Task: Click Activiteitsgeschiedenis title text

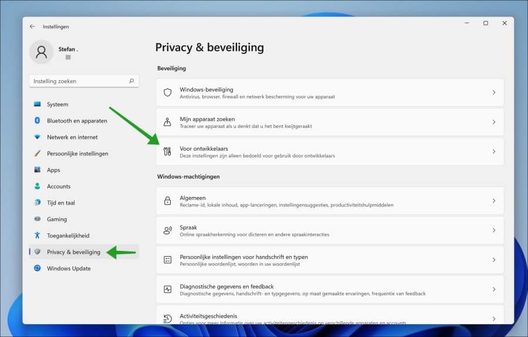Action: (208, 316)
